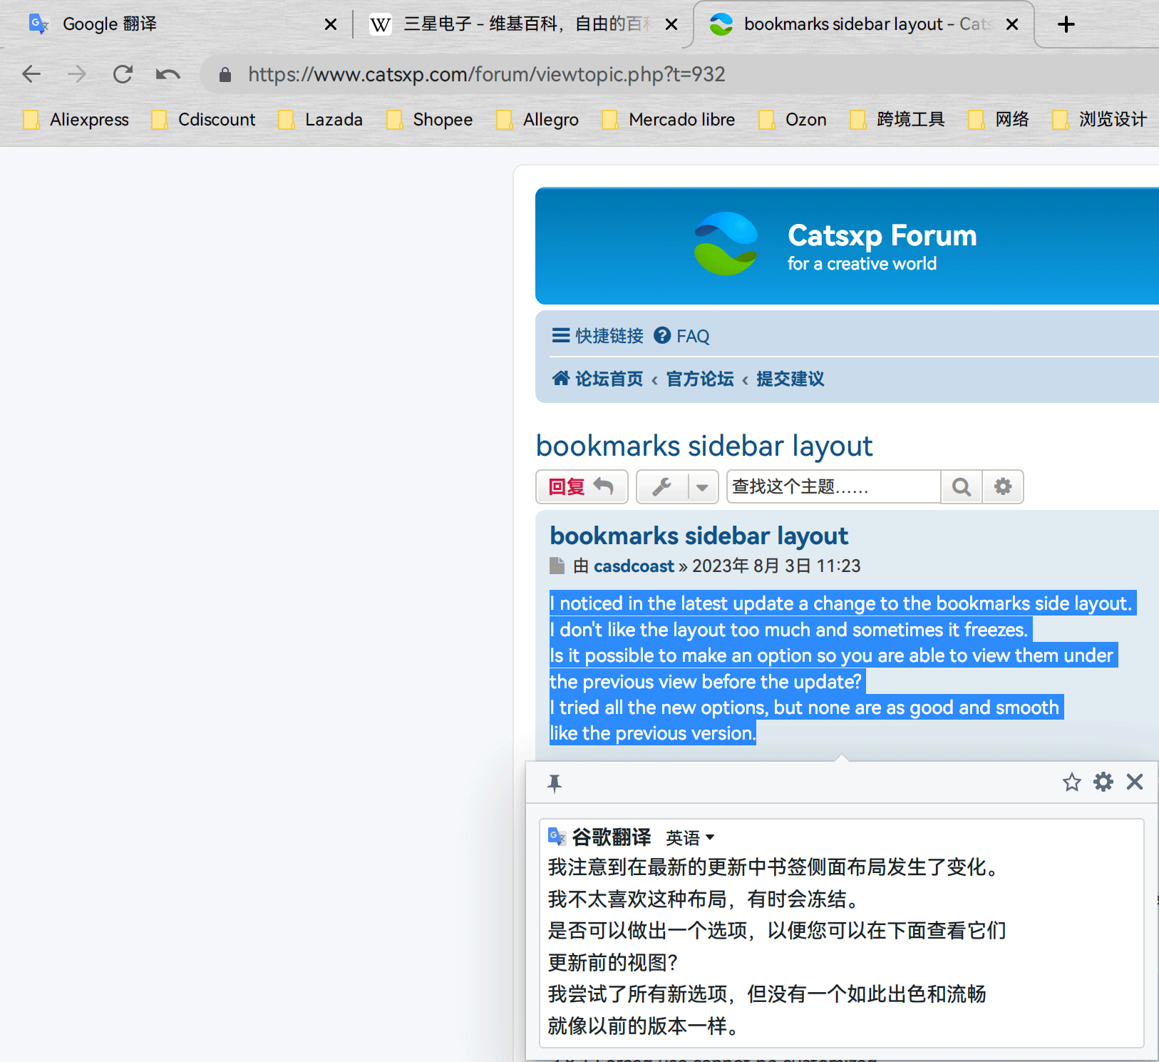Close the translation popup
This screenshot has height=1062, width=1159.
click(x=1135, y=782)
